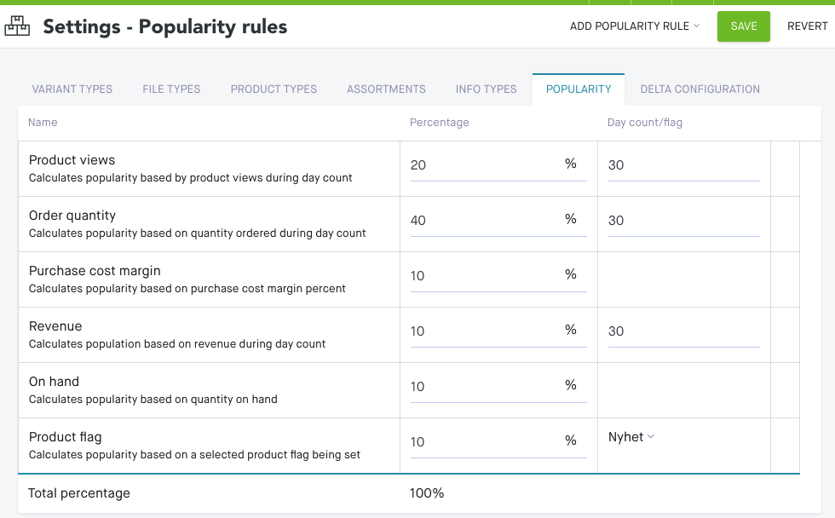Click the Product views day count field
This screenshot has width=835, height=518.
coord(682,165)
